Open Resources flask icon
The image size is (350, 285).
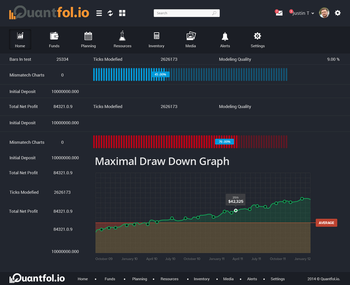(x=122, y=36)
